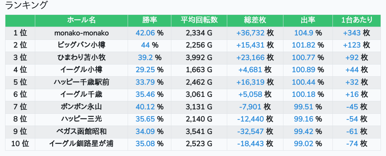The image size is (386, 156).
Task: Open the ハッピー三光 hall entry
Action: pyautogui.click(x=81, y=119)
